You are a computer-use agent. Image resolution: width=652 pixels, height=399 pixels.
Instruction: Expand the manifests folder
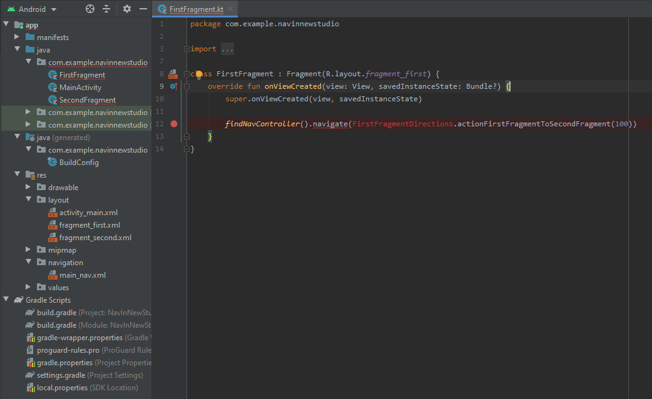17,38
